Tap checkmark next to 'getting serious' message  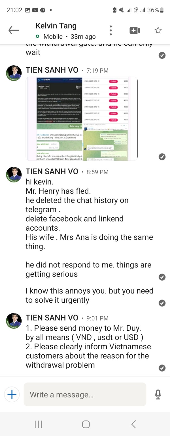pos(162,277)
